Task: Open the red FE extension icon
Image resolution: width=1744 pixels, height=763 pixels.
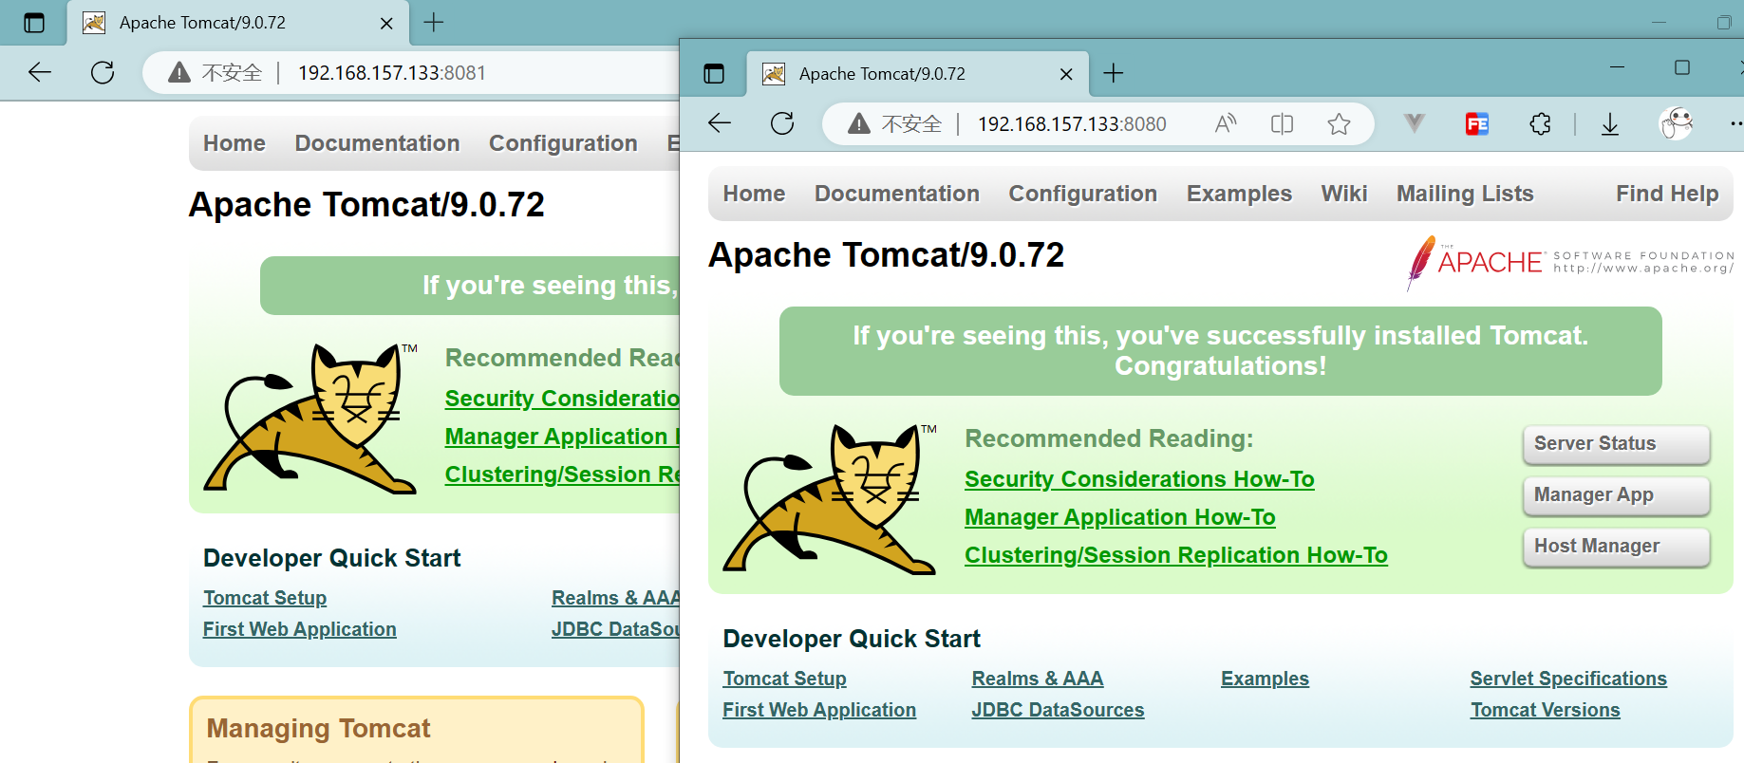Action: [1477, 123]
